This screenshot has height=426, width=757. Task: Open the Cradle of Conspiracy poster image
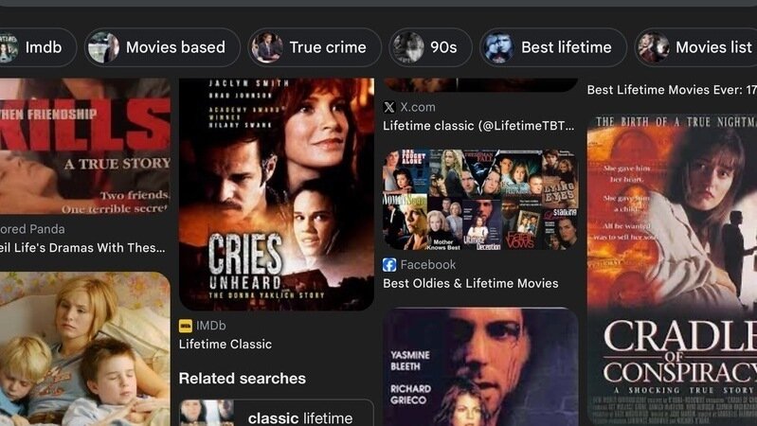tap(672, 270)
